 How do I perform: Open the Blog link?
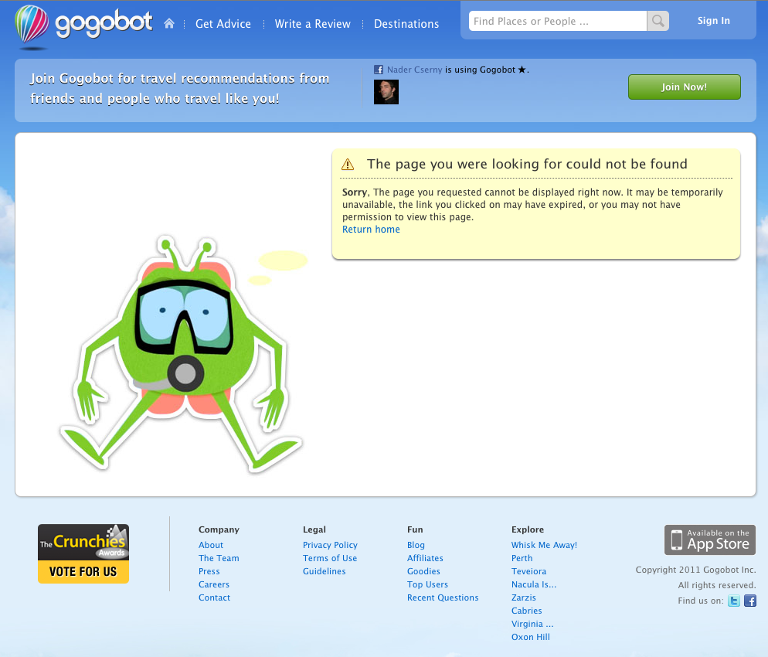coord(416,545)
